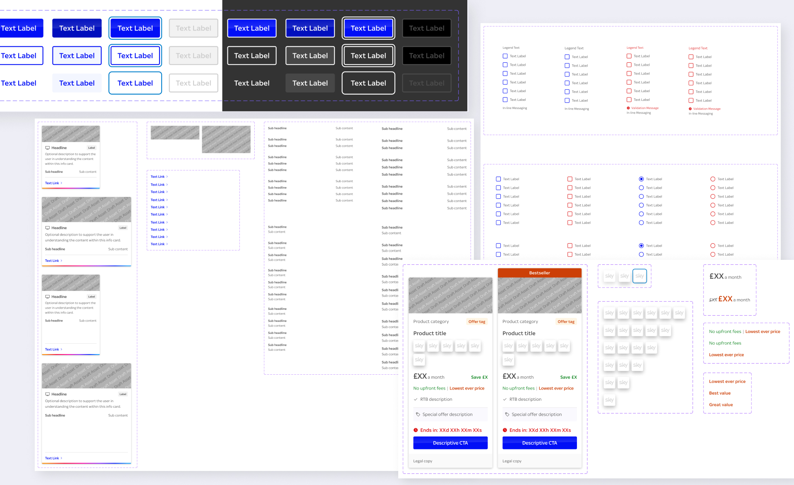Click the RTB checkmark icon in the Bestseller card
Screen dimensions: 794x485
point(505,399)
